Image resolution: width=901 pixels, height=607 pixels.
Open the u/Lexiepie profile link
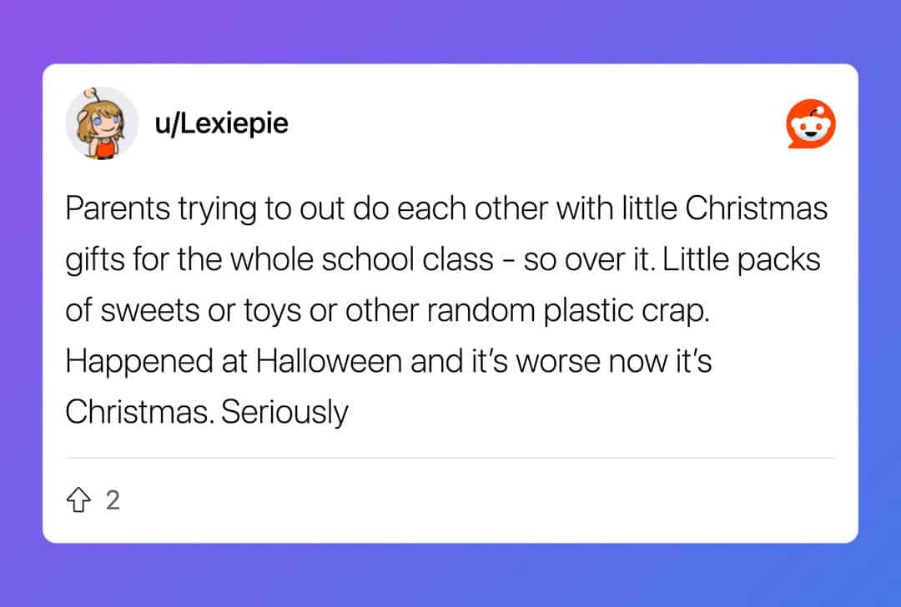221,123
